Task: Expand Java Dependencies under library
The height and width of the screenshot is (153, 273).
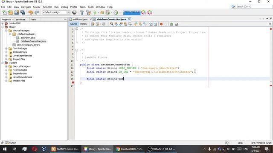Action: tap(6, 56)
